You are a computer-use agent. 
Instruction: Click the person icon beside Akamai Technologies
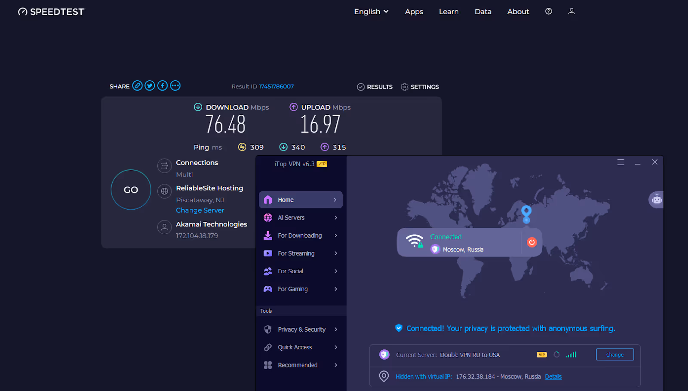pos(164,227)
